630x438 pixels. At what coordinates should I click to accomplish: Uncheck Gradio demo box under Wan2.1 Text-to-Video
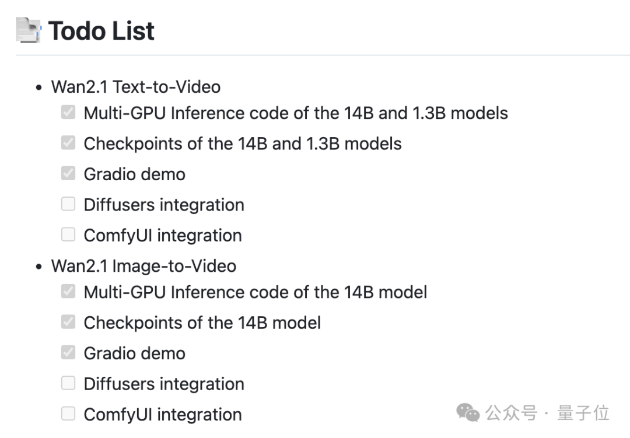coord(68,173)
